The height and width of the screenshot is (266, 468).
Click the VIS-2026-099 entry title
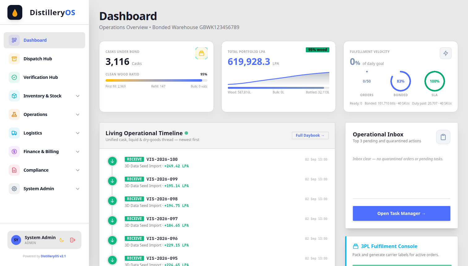pos(162,179)
